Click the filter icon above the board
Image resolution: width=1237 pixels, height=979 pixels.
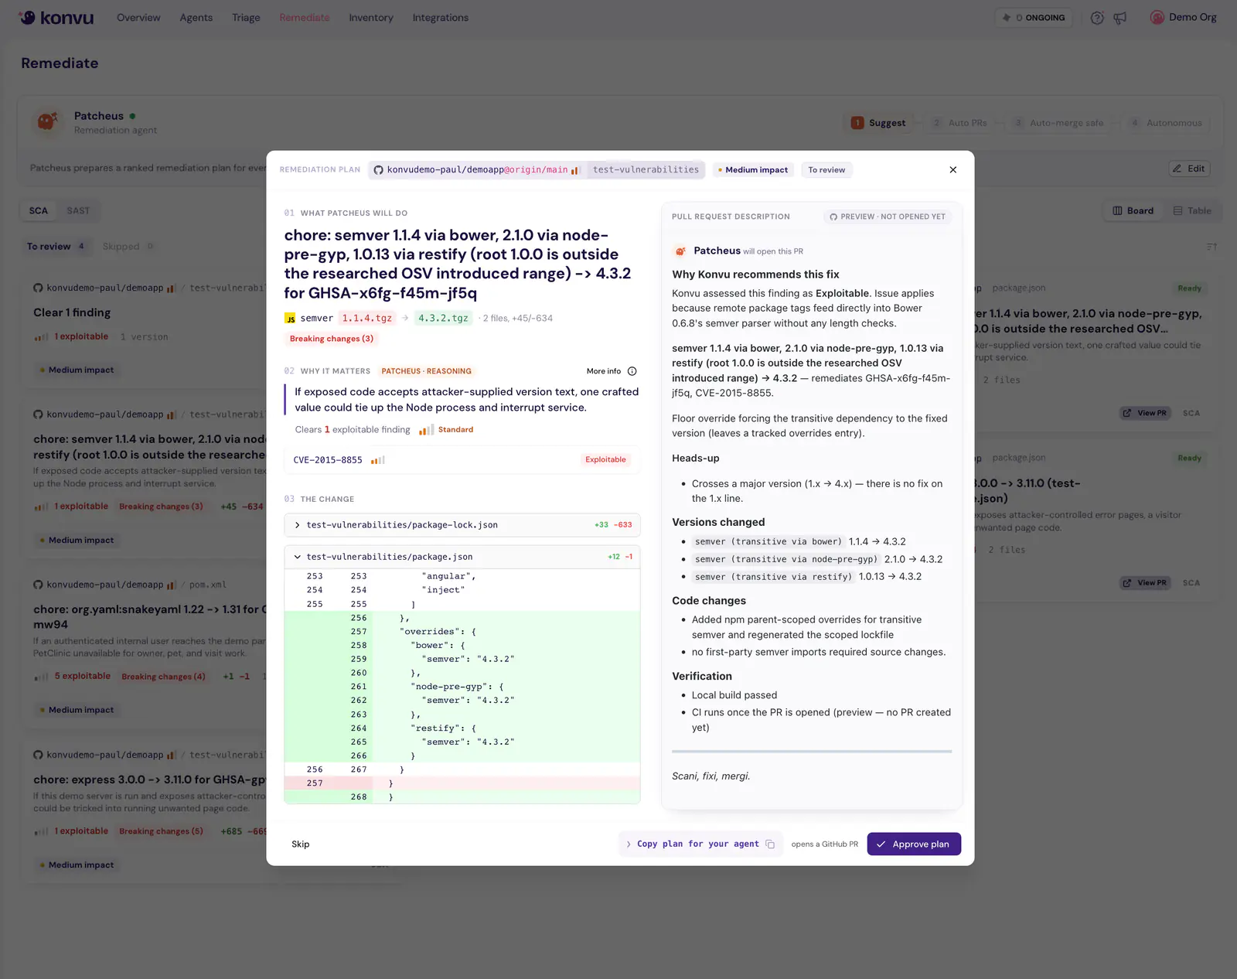pyautogui.click(x=1211, y=247)
